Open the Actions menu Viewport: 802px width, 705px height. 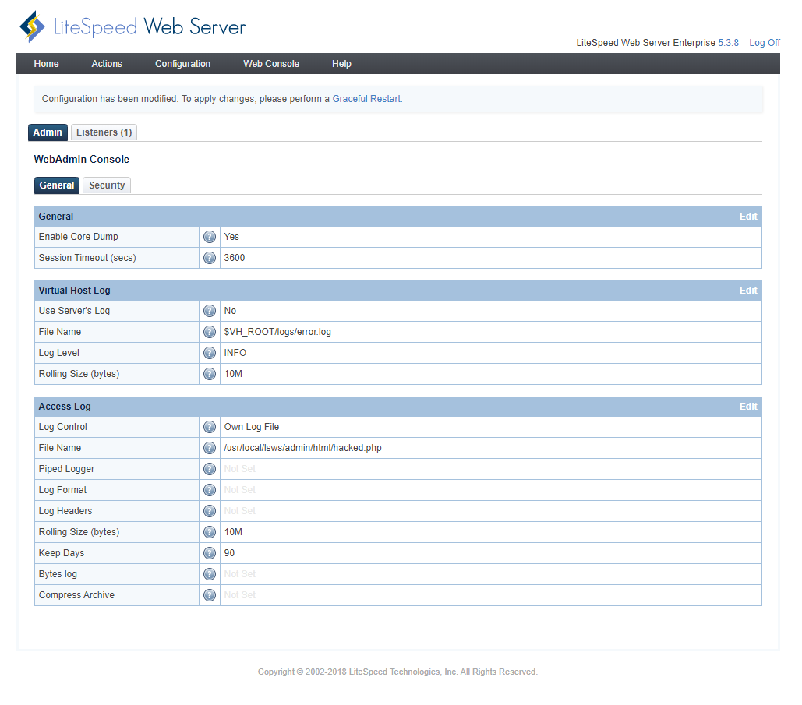click(x=107, y=64)
